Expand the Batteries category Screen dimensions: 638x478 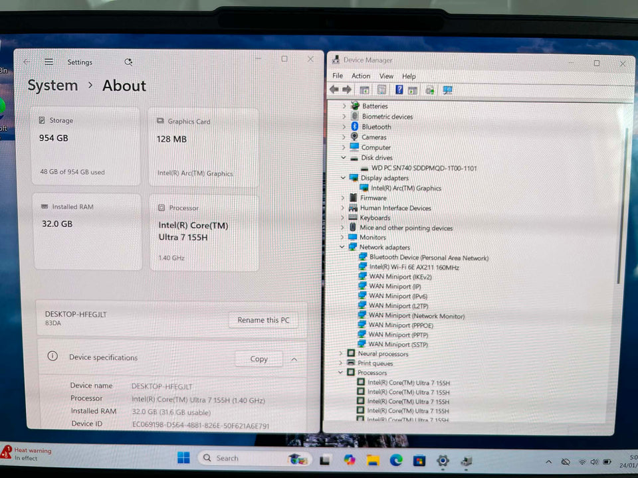click(344, 106)
